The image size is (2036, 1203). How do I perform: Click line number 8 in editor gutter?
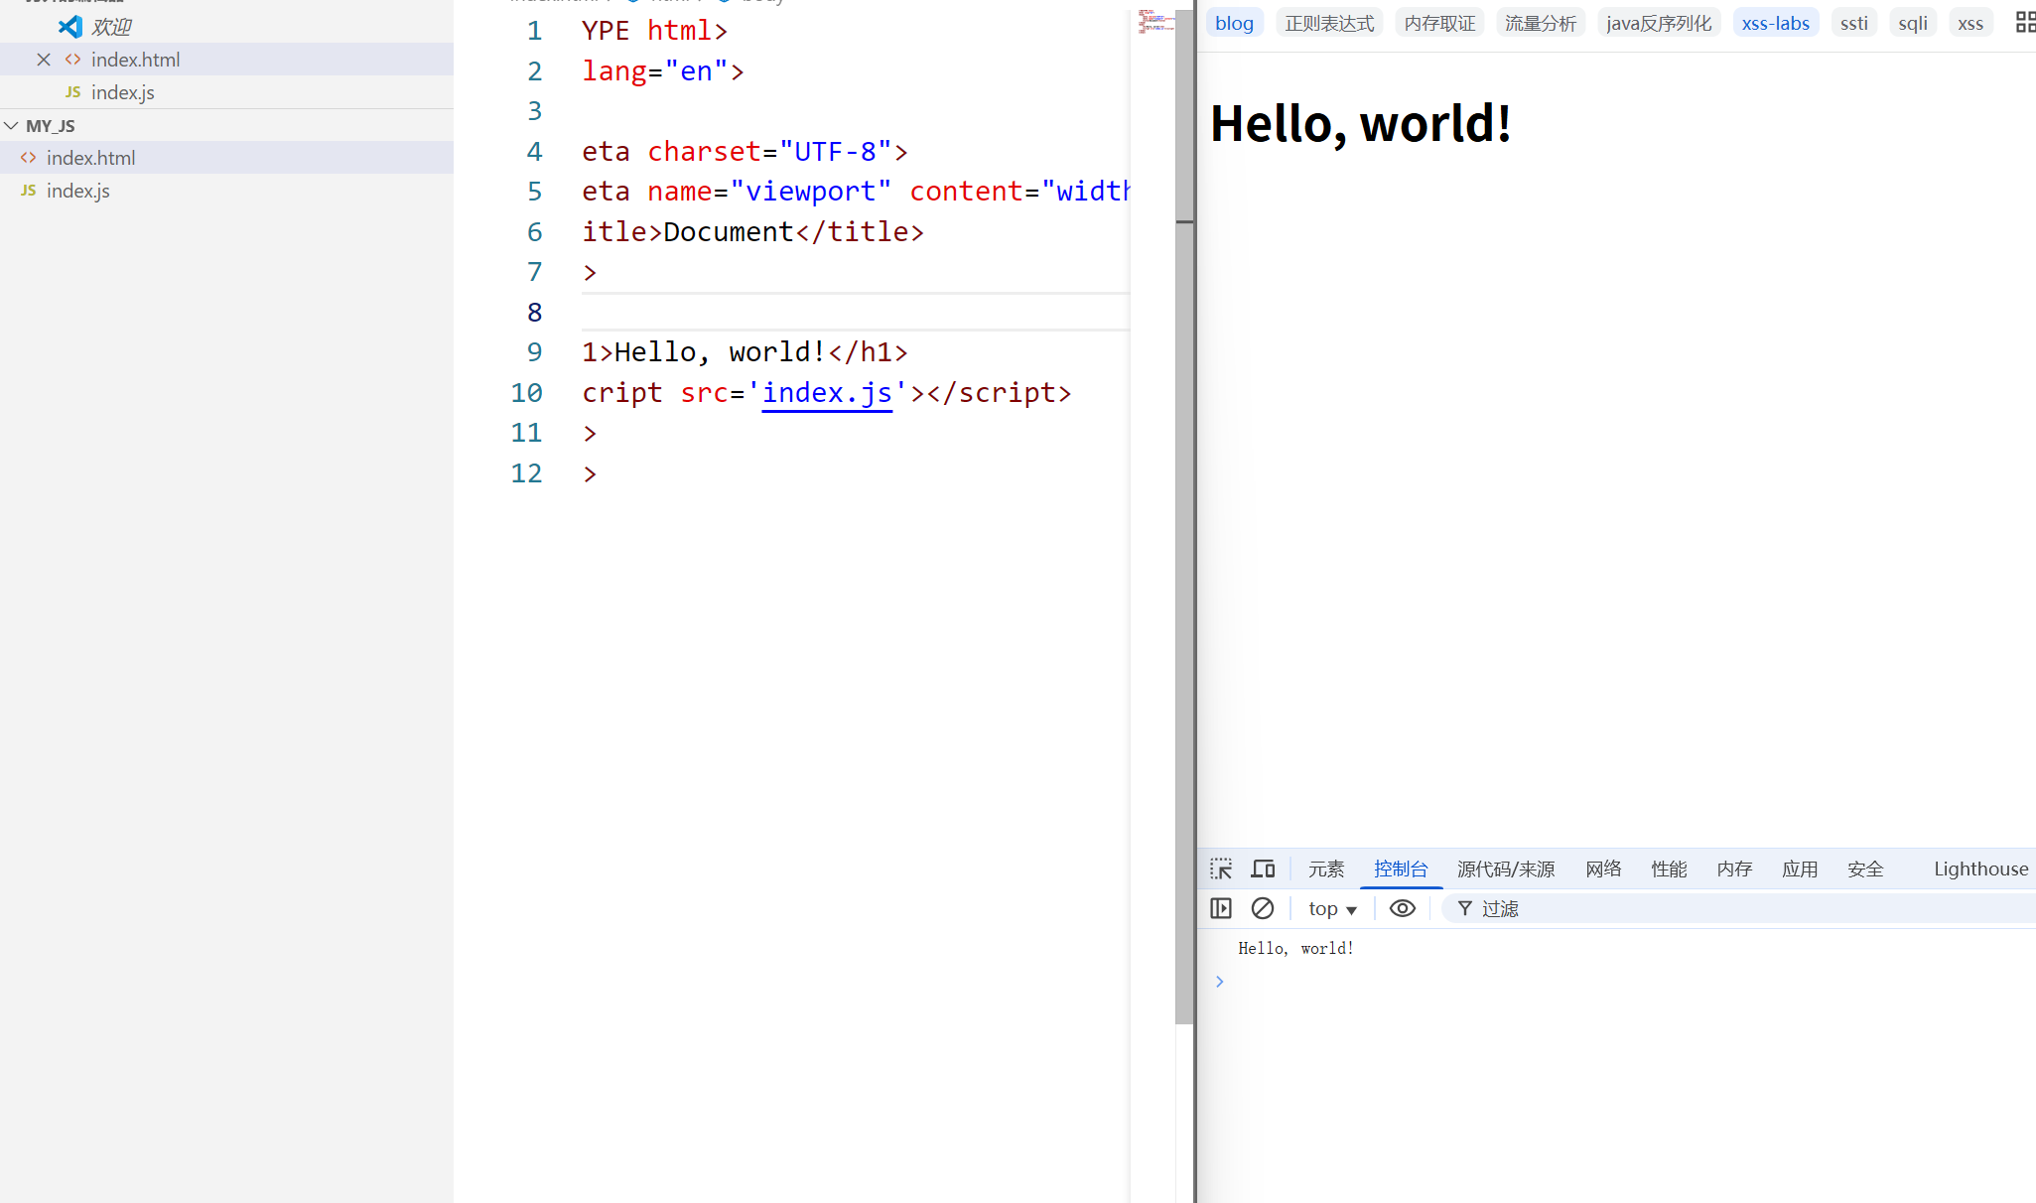click(x=534, y=313)
